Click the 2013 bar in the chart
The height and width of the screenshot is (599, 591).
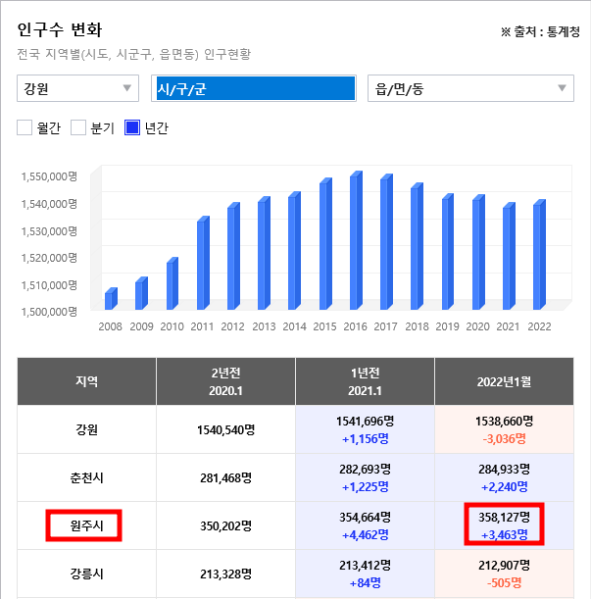[264, 253]
